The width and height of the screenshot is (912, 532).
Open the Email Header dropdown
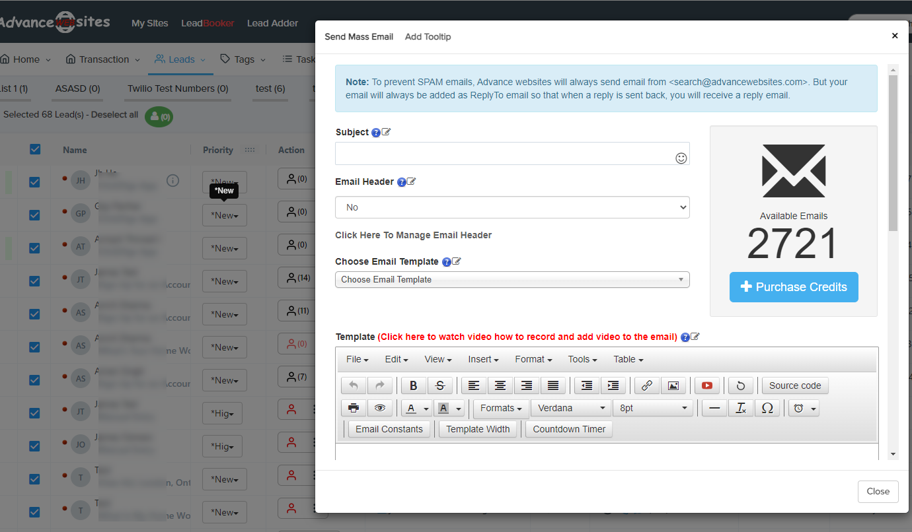[512, 207]
